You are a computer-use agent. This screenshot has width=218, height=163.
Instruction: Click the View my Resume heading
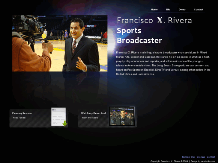pyautogui.click(x=22, y=113)
